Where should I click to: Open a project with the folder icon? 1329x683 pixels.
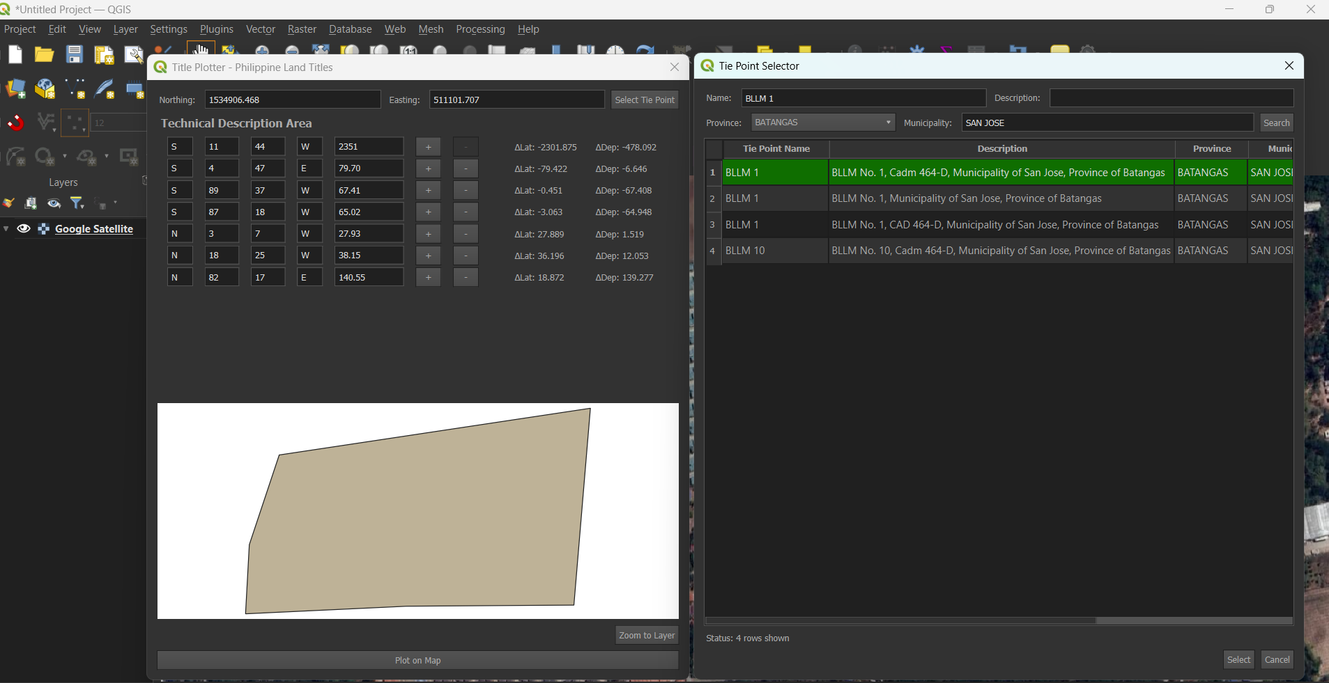click(x=45, y=55)
